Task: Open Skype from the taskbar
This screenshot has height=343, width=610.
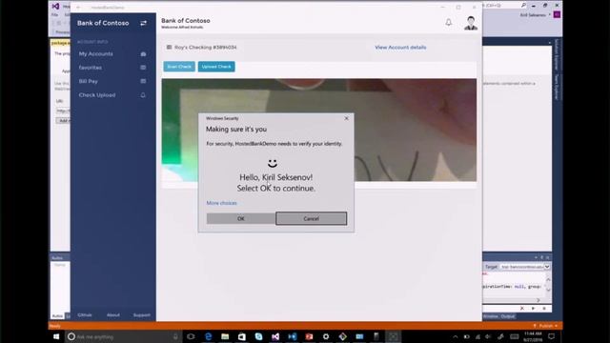Action: [x=258, y=336]
